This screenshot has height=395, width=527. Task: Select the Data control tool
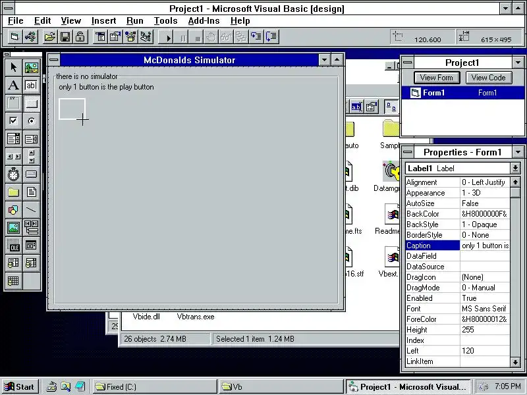[x=31, y=228]
